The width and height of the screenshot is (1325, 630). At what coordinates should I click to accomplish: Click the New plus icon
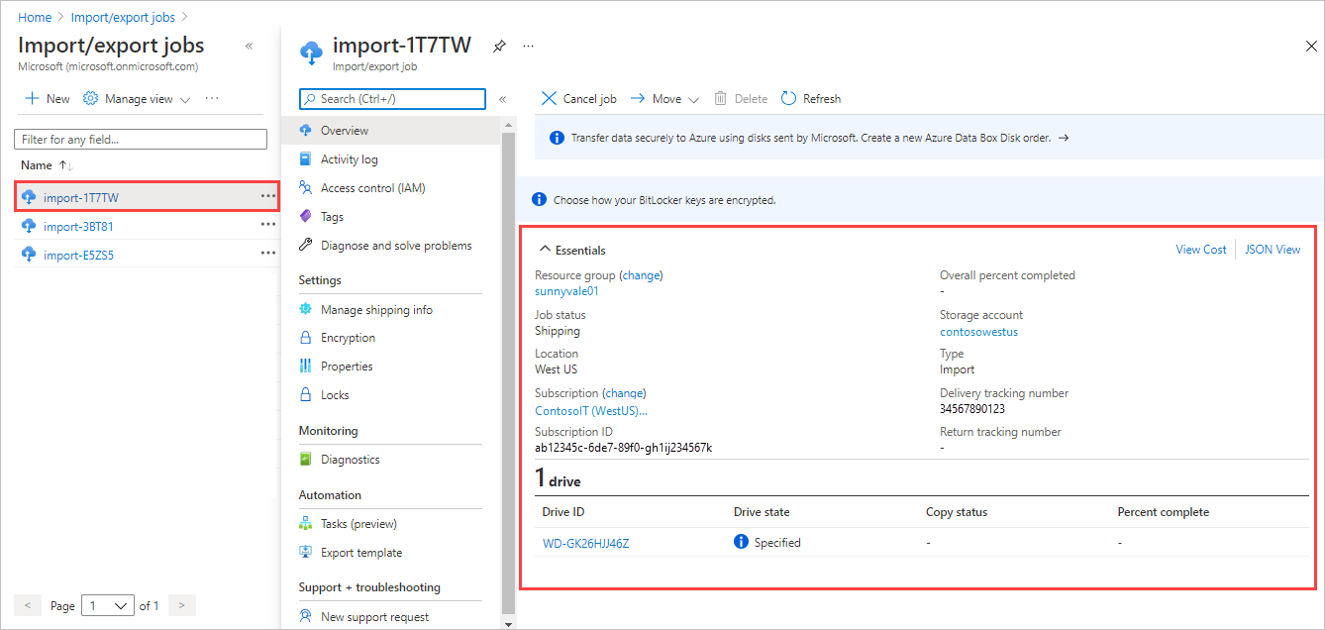pos(32,99)
